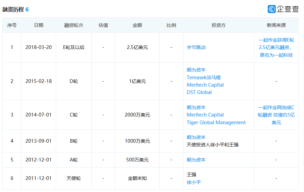304x192 pixels.
Task: Open news link 一起作业获得E轮2.5亿美元融资
Action: coord(276,47)
